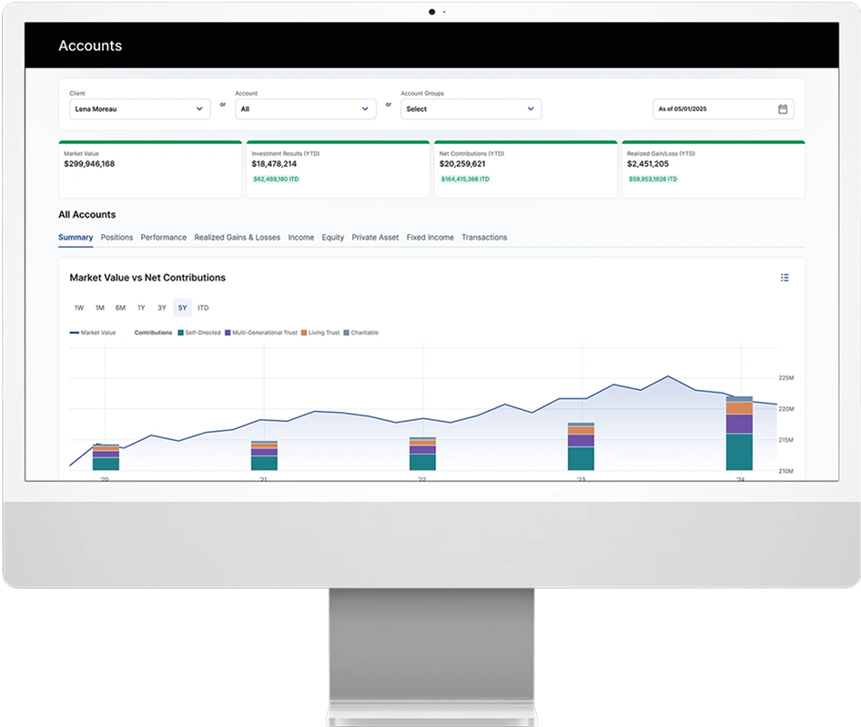Expand the Client dropdown showing Lena Moreau
The height and width of the screenshot is (727, 861).
point(140,109)
